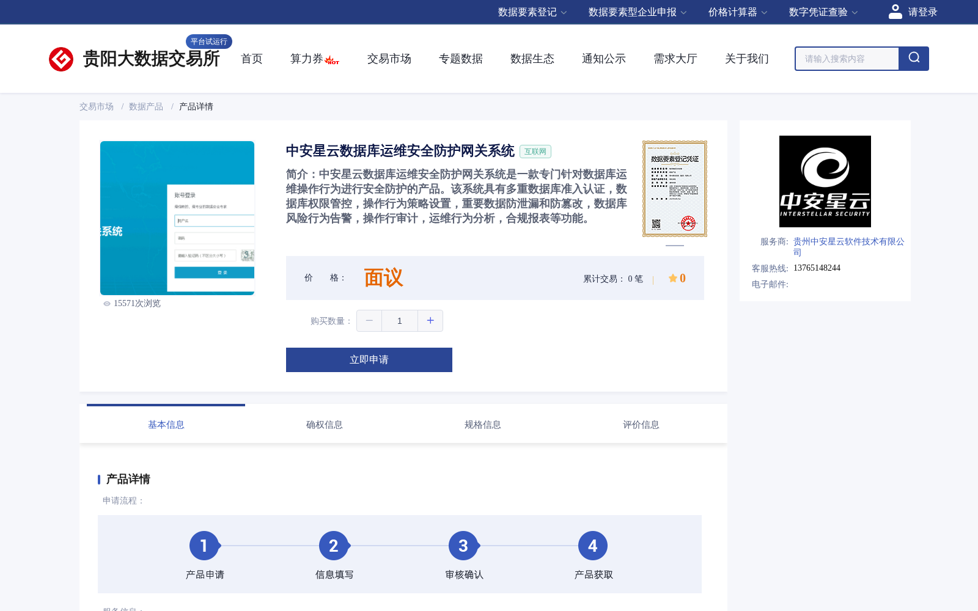Click the 请登录 link
Viewport: 978px width, 611px height.
pos(922,12)
